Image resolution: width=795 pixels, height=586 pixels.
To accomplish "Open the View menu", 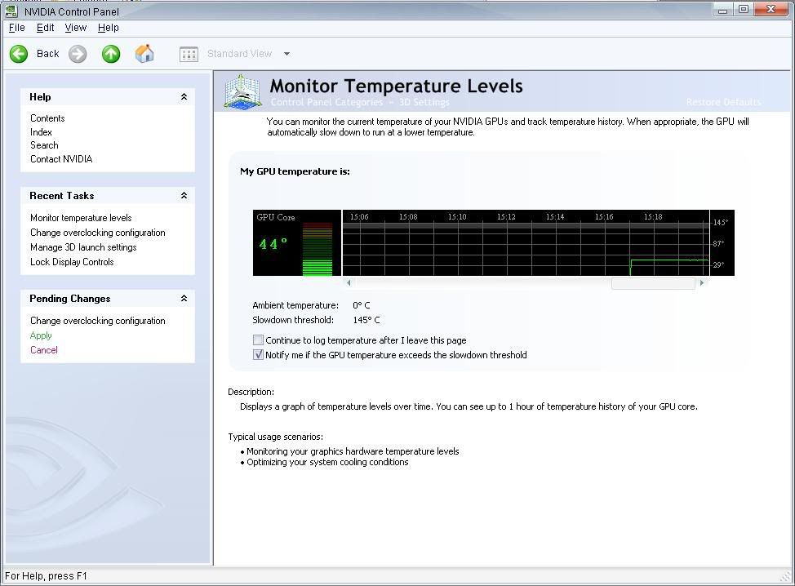I will coord(76,28).
